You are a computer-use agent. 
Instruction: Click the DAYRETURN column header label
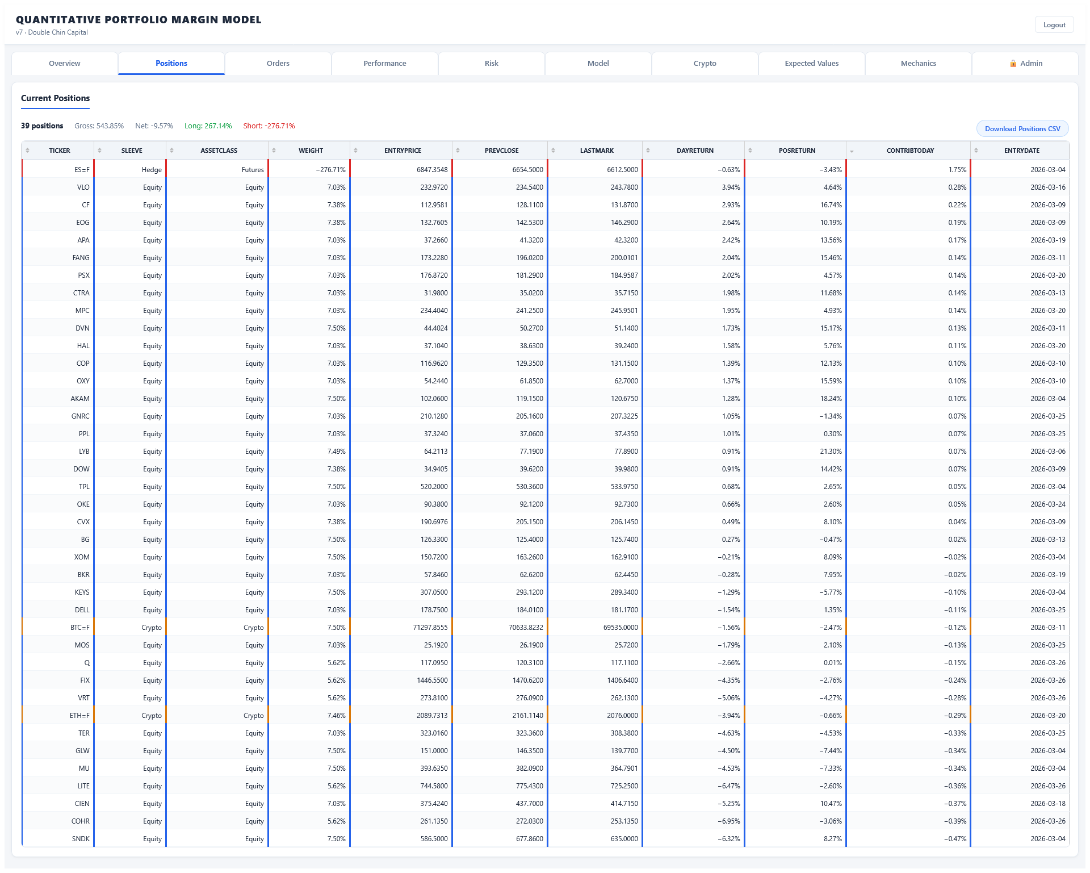point(695,151)
